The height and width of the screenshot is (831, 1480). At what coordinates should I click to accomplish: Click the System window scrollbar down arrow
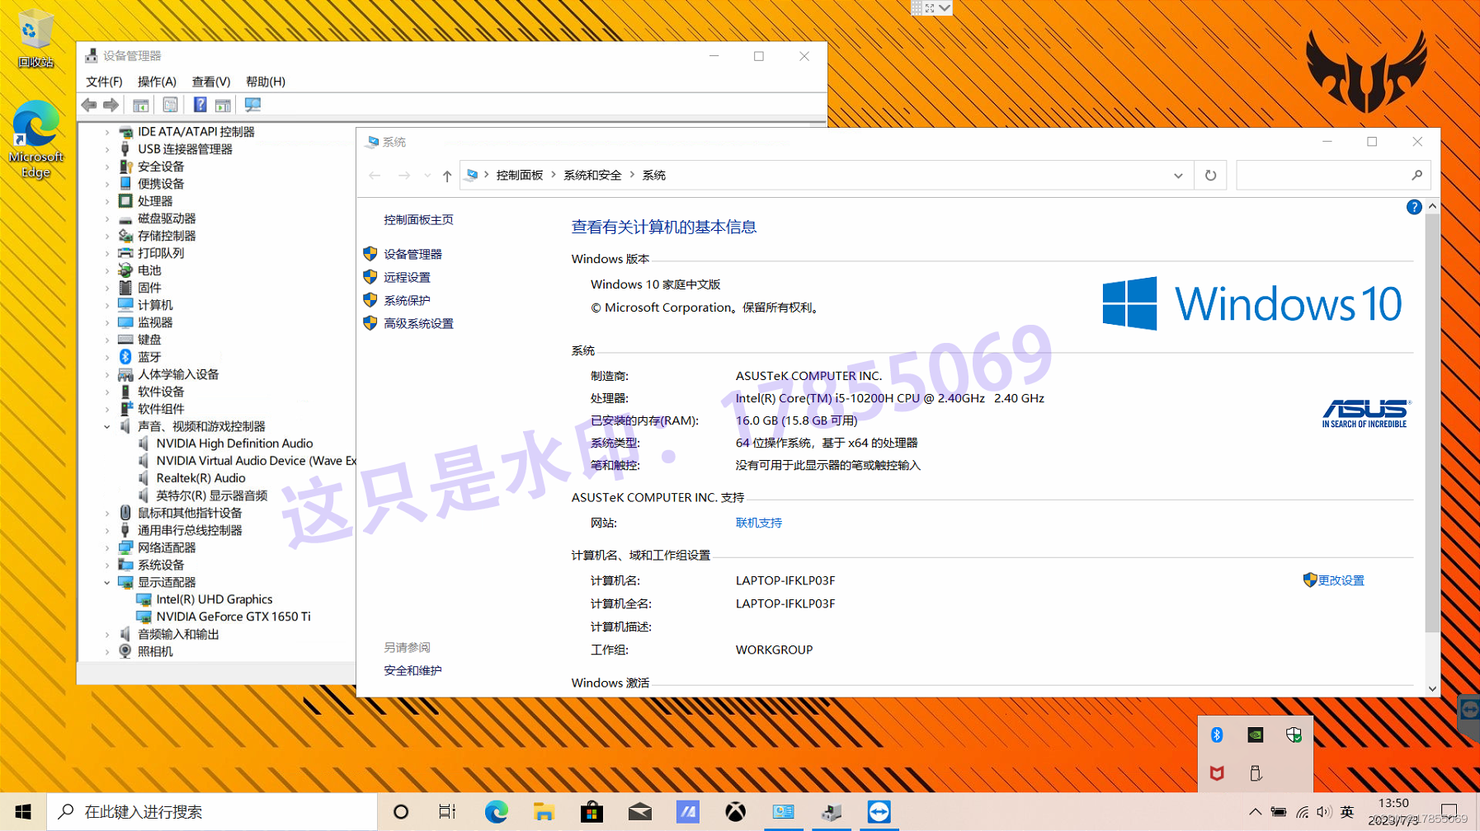pos(1432,688)
